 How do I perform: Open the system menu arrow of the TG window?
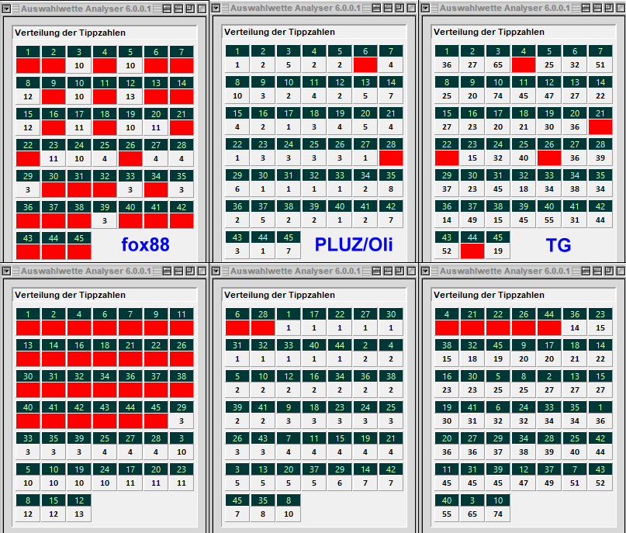426,8
